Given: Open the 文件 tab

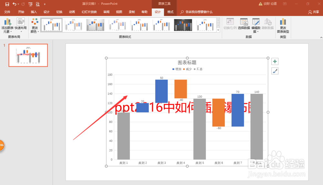Looking at the screenshot, I should tap(7, 12).
